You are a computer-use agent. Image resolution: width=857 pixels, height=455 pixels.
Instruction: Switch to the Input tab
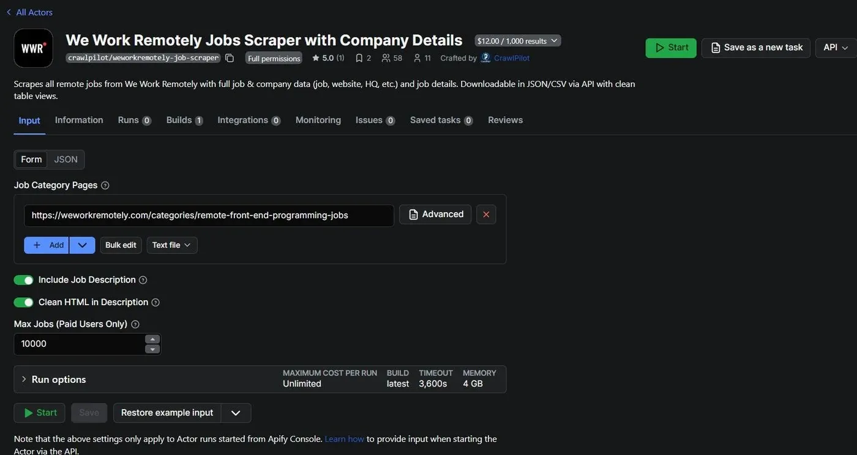pyautogui.click(x=29, y=120)
